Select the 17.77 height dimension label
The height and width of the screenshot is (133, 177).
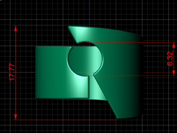12,72
